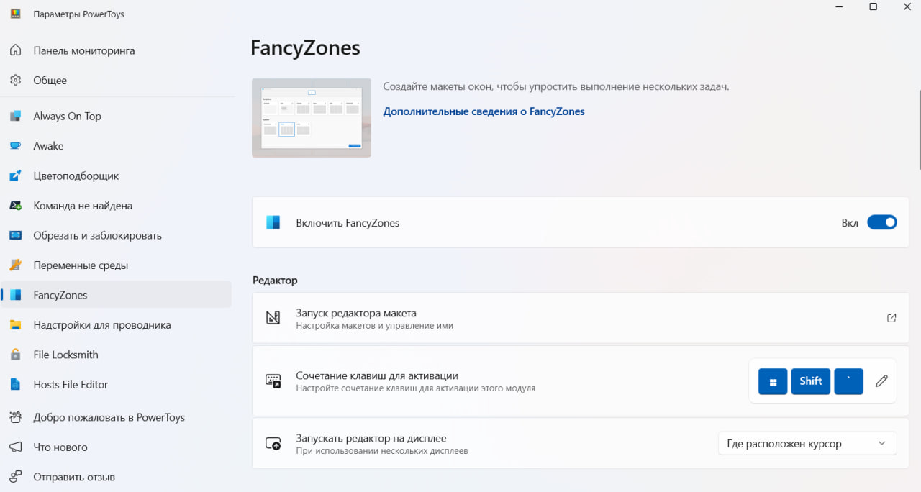Image resolution: width=921 pixels, height=492 pixels.
Task: Click the Always On Top sidebar icon
Action: coord(15,117)
